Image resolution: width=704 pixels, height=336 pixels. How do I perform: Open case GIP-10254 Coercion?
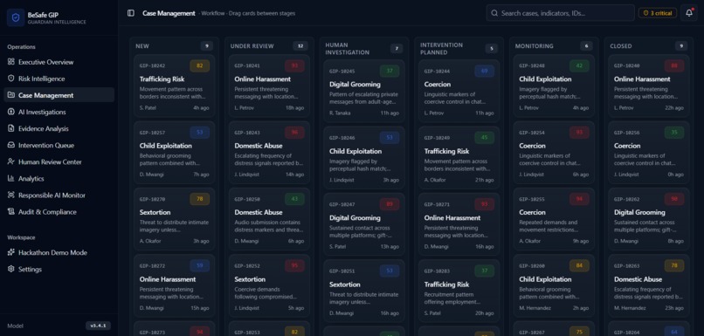coord(554,153)
